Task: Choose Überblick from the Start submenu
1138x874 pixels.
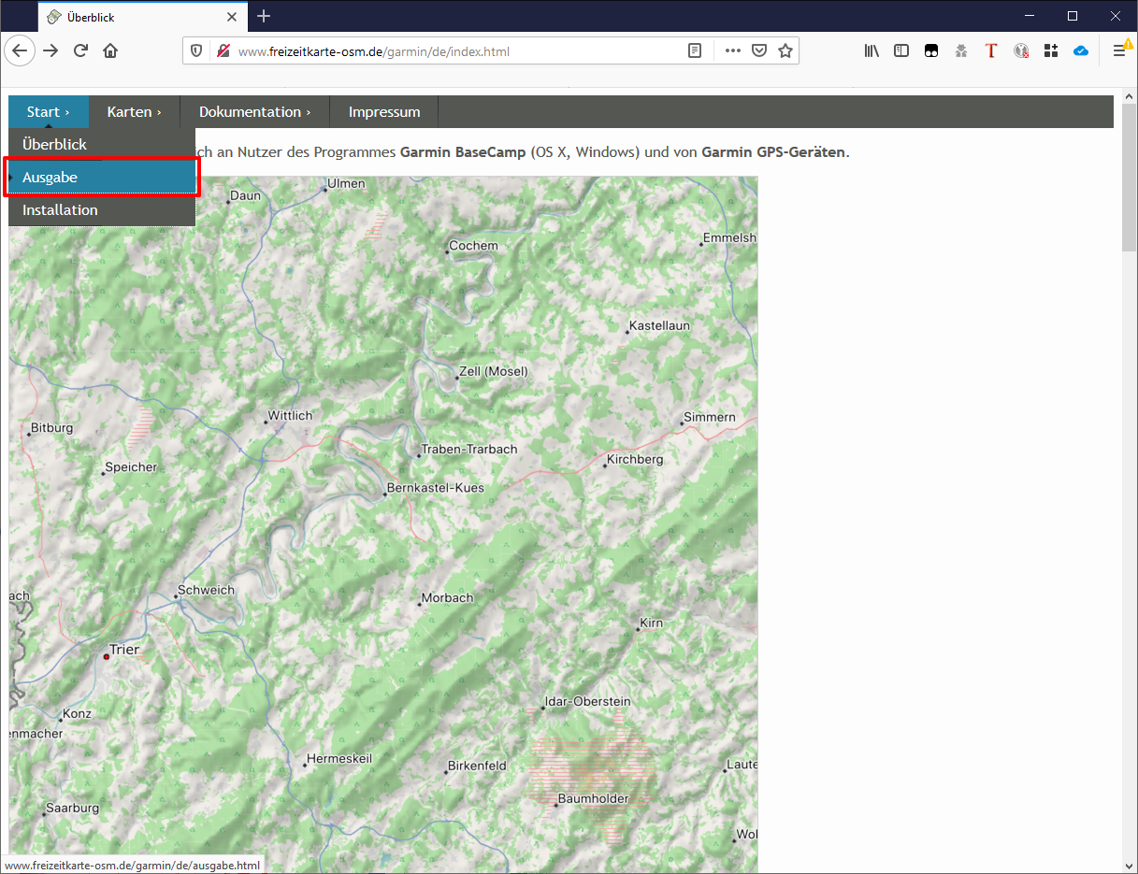Action: click(x=102, y=145)
